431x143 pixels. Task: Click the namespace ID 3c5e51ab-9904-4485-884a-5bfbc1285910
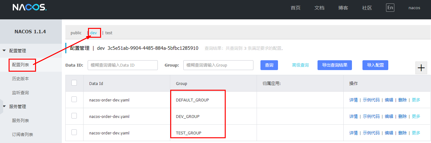point(153,48)
